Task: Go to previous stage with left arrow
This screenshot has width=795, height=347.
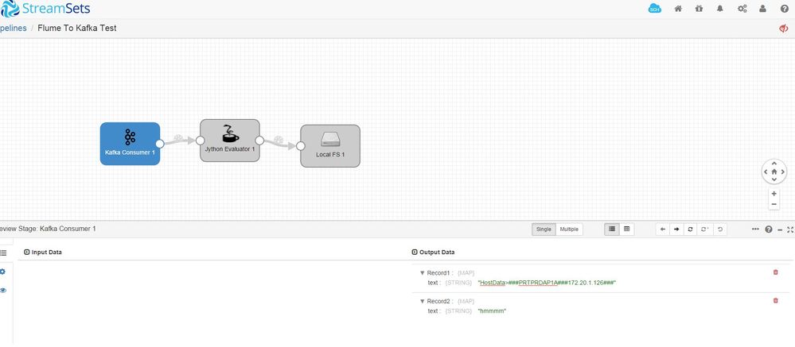Action: (663, 229)
